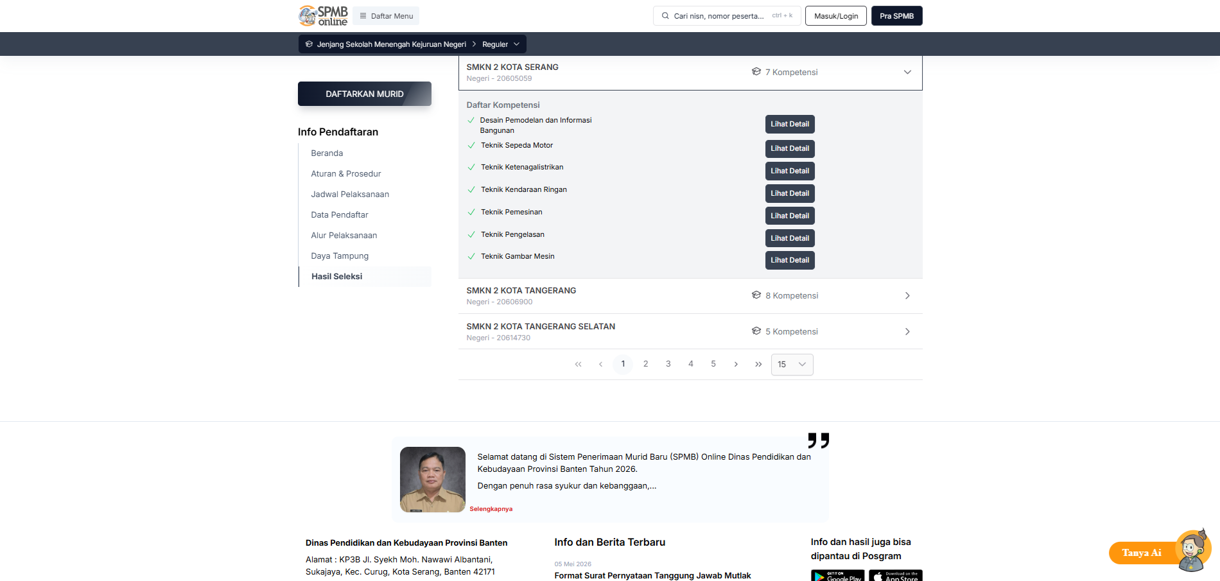Open the Selengkapnya link
This screenshot has height=581, width=1220.
(491, 509)
